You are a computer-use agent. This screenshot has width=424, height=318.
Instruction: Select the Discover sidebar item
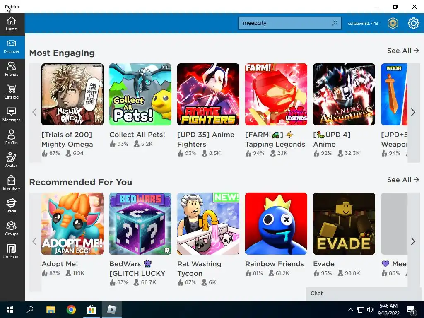(x=11, y=47)
